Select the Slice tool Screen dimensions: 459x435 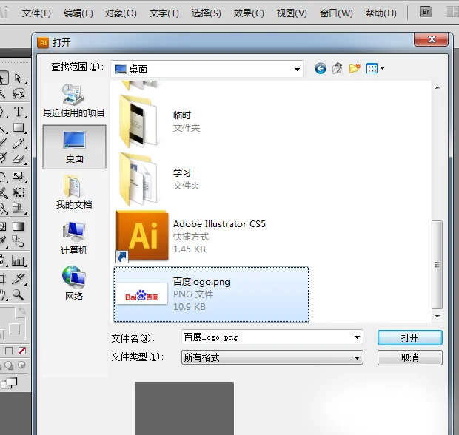click(x=19, y=278)
